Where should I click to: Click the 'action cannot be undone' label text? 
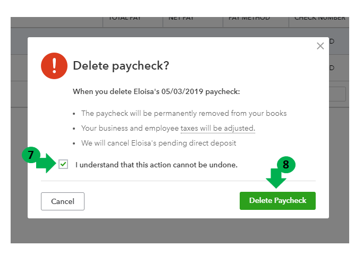[156, 165]
